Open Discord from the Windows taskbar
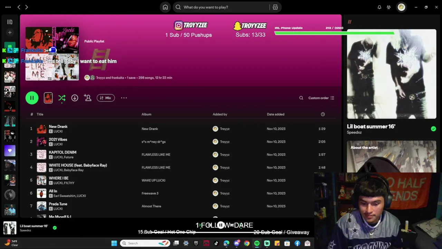 (x=237, y=243)
